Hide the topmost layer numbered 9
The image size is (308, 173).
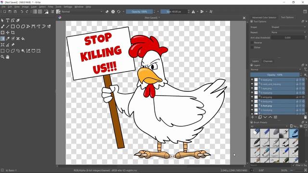pyautogui.click(x=252, y=80)
